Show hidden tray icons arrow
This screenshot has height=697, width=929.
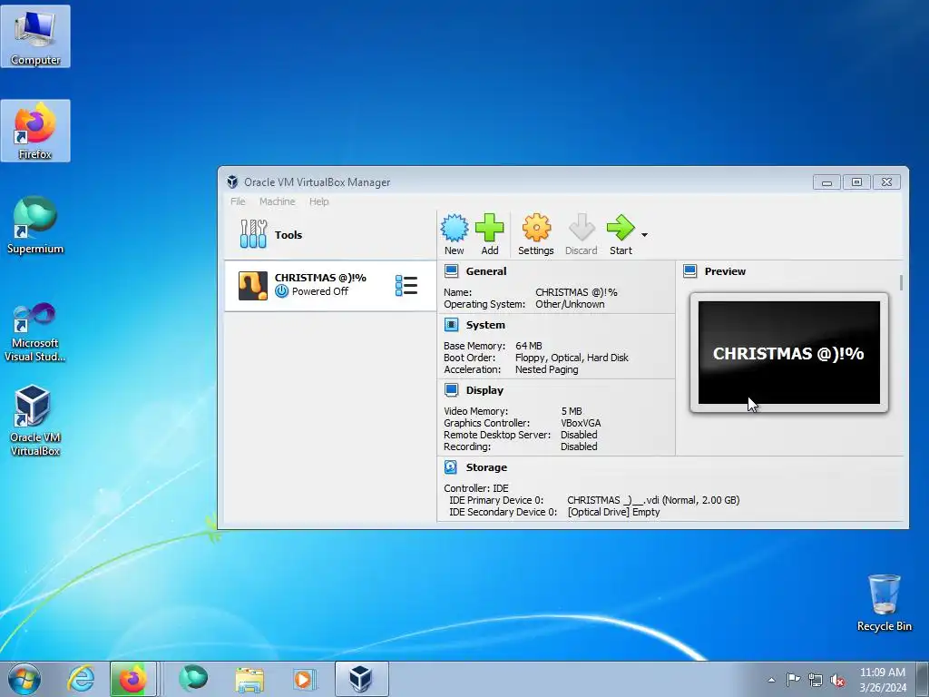(771, 680)
